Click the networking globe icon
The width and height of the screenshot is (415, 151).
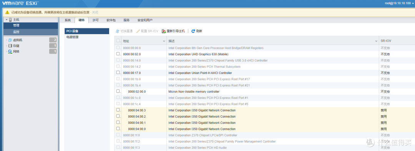coord(10,51)
